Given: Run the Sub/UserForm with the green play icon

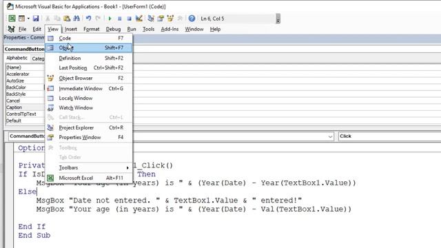Looking at the screenshot, I should click(x=110, y=19).
